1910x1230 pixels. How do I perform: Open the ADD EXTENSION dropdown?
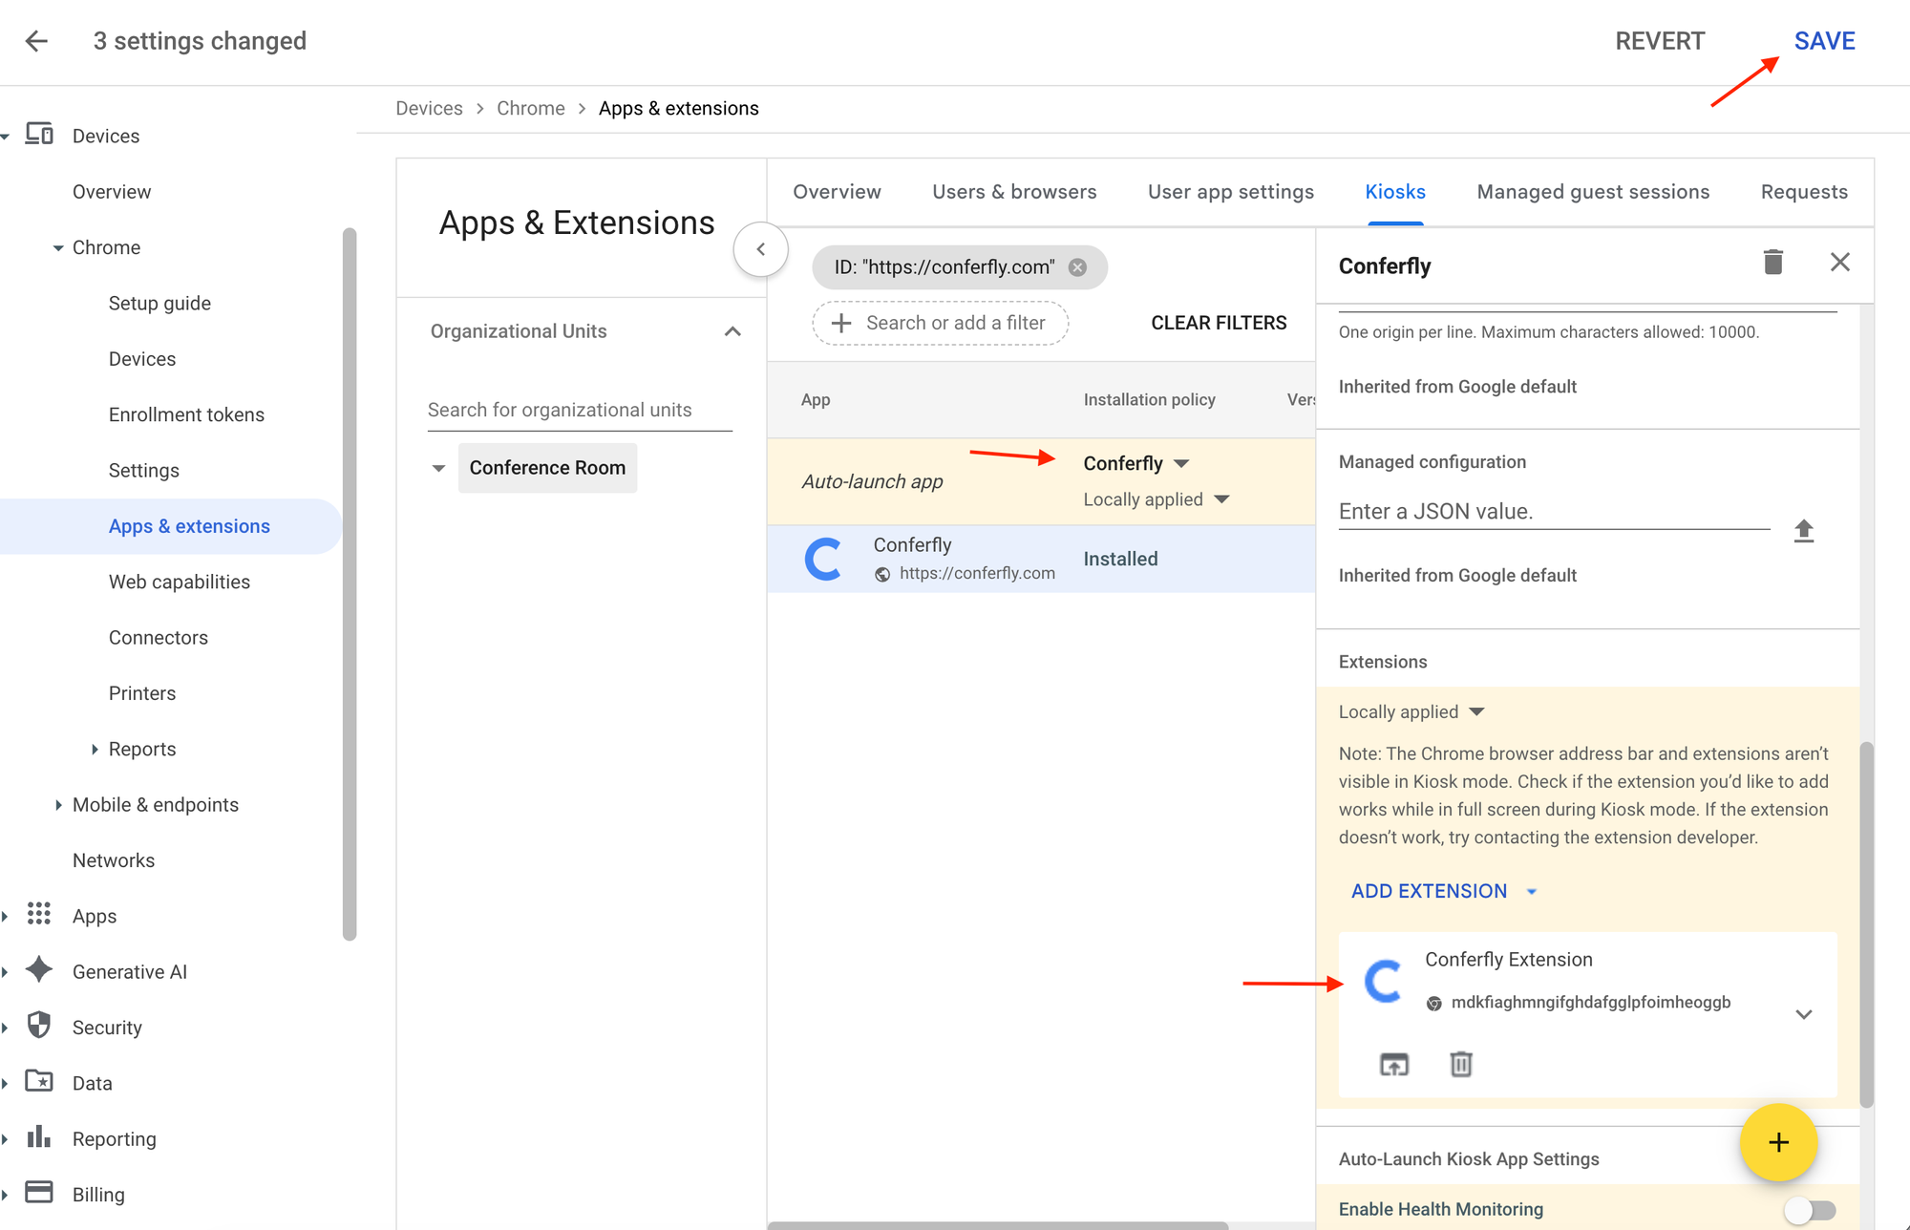1443,891
